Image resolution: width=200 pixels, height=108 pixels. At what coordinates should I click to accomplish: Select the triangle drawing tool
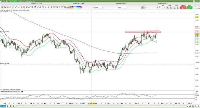point(59,7)
